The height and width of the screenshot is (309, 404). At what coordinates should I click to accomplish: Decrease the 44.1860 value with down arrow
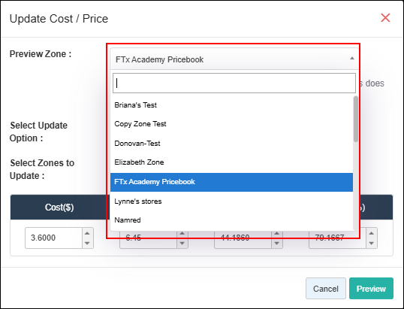pyautogui.click(x=277, y=243)
